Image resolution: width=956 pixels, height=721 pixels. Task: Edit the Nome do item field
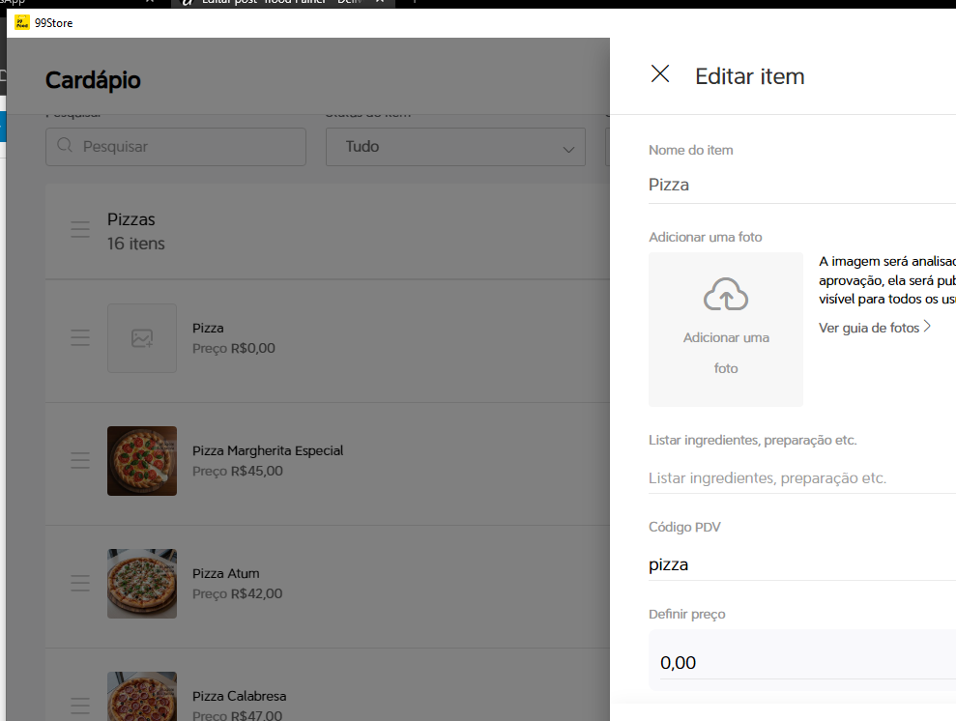(x=801, y=185)
